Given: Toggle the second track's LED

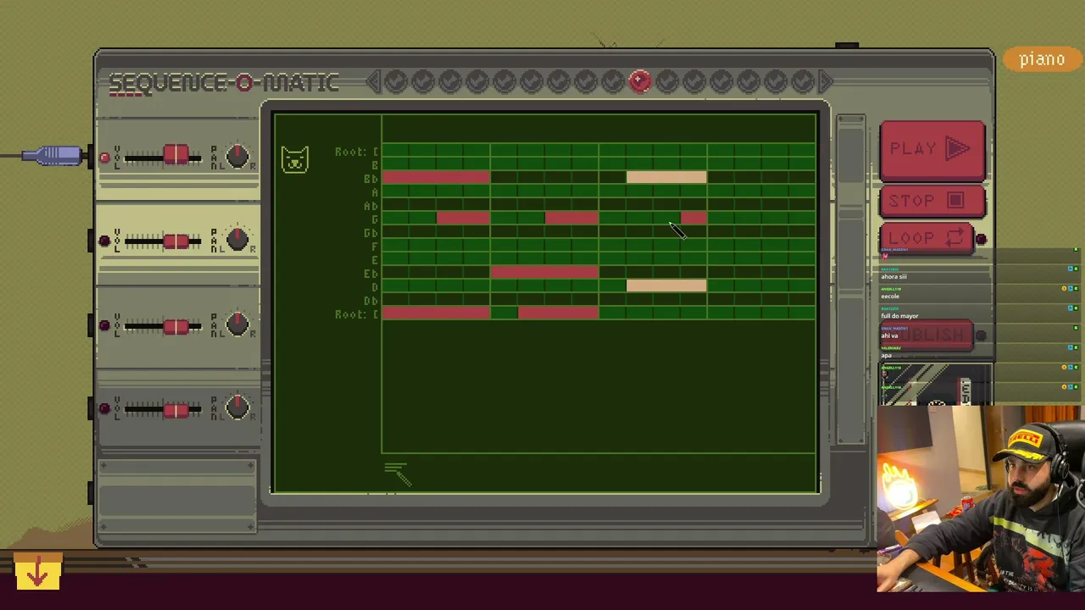Looking at the screenshot, I should pos(104,241).
